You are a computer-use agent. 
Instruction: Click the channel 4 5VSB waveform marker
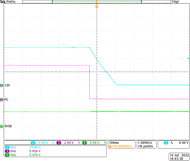[x=2, y=126]
